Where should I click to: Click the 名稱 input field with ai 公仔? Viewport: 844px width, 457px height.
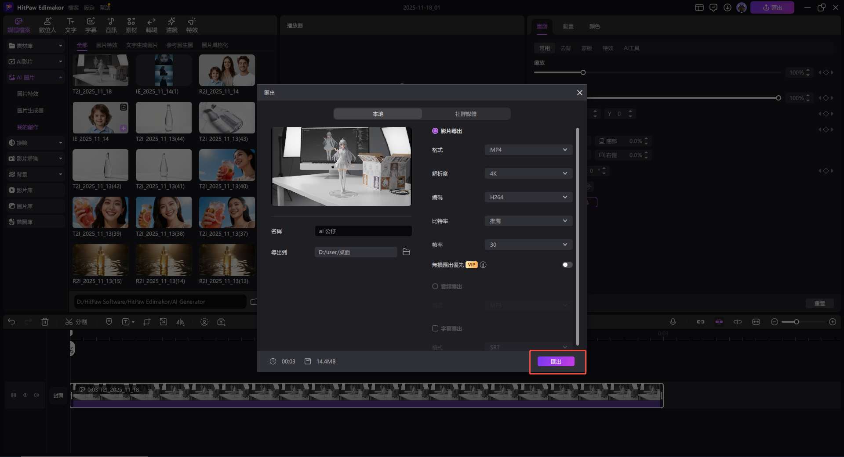[363, 231]
